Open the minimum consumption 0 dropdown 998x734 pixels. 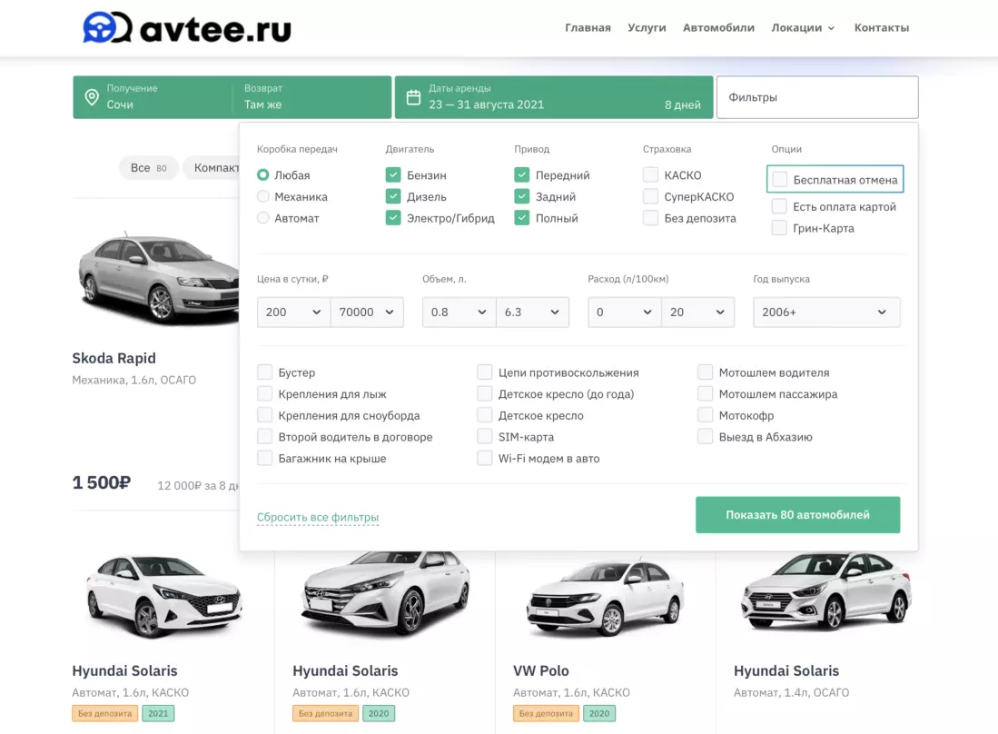click(625, 312)
